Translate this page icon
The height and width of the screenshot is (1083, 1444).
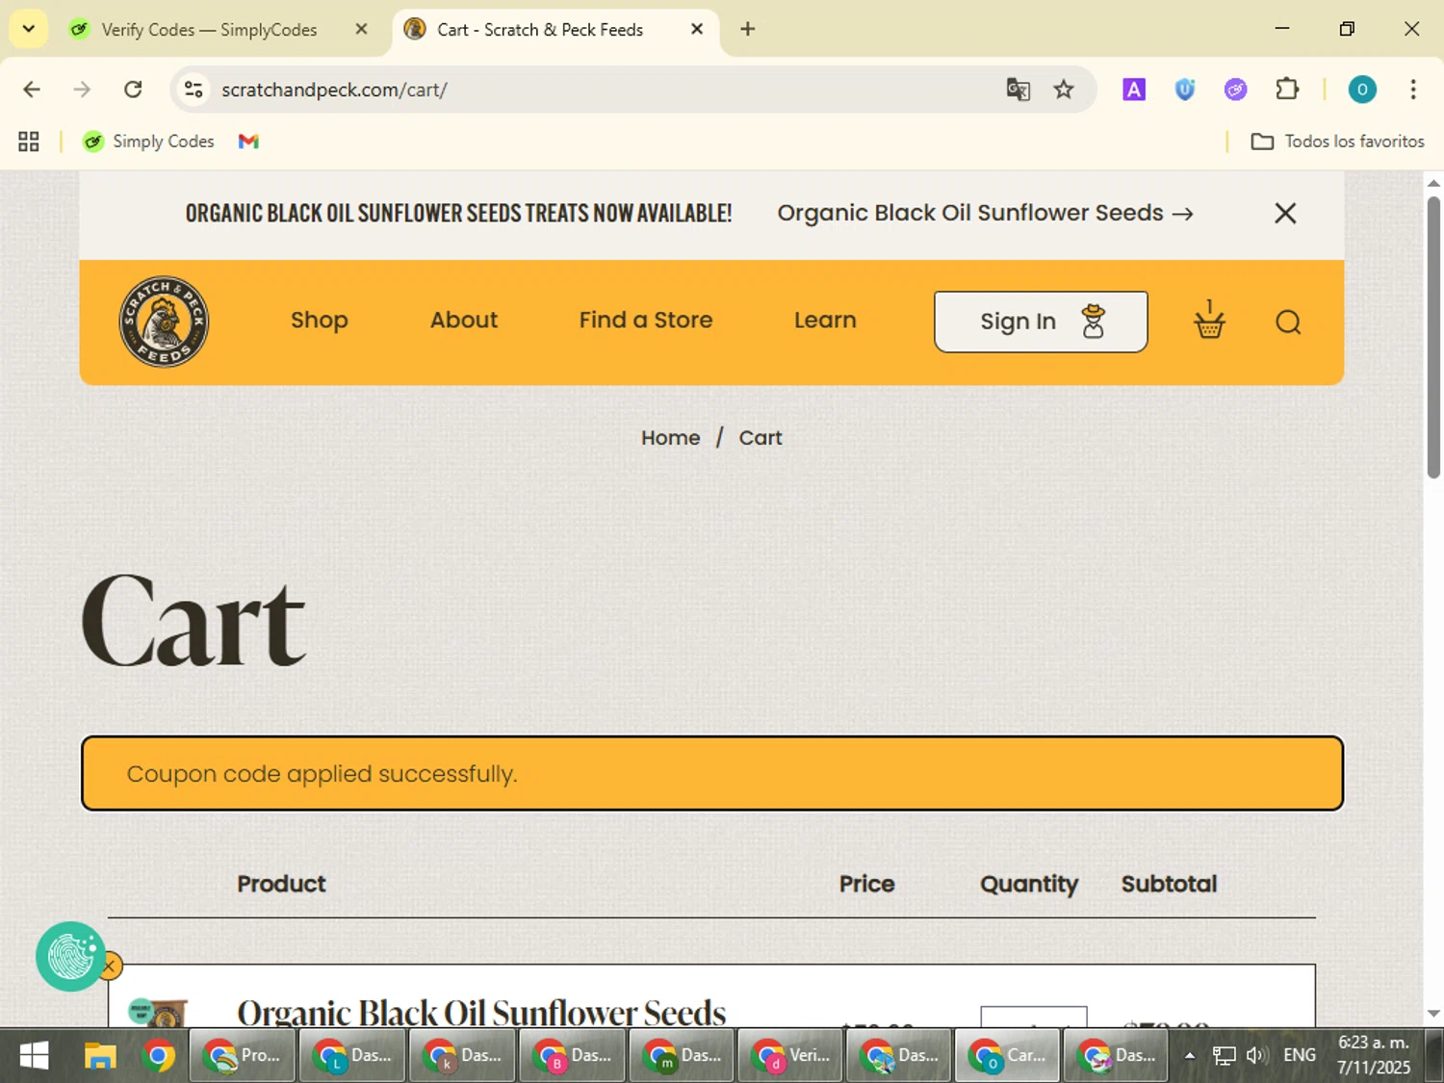(1018, 90)
